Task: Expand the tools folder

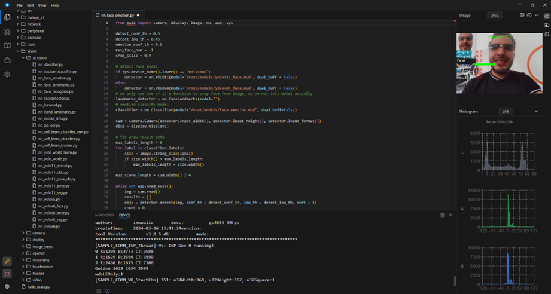Action: tap(18, 45)
